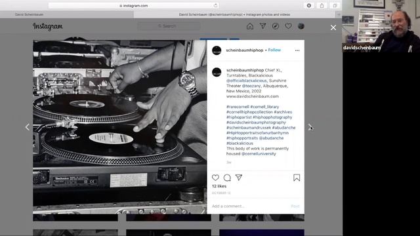Image resolution: width=420 pixels, height=236 pixels.
Task: Add a new browser tab
Action: coord(339,14)
